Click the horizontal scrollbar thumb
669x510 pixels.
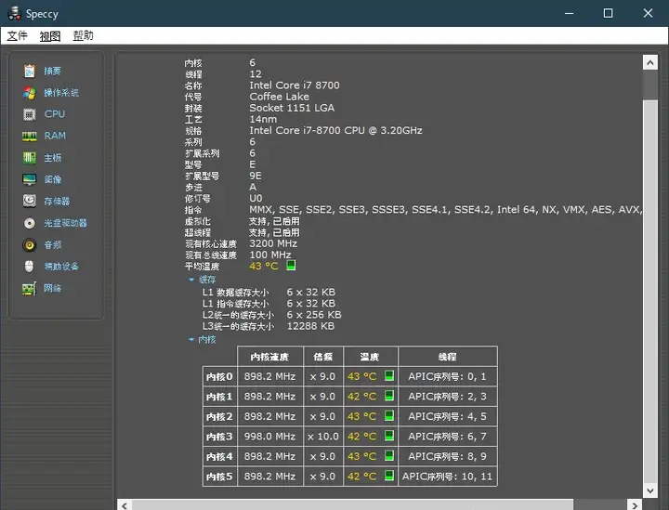(x=353, y=505)
